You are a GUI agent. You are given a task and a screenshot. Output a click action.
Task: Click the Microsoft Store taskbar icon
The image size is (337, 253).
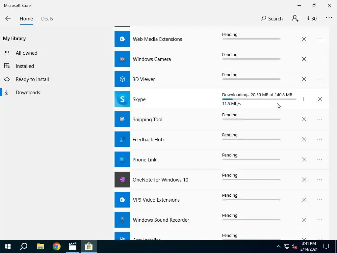tap(89, 246)
